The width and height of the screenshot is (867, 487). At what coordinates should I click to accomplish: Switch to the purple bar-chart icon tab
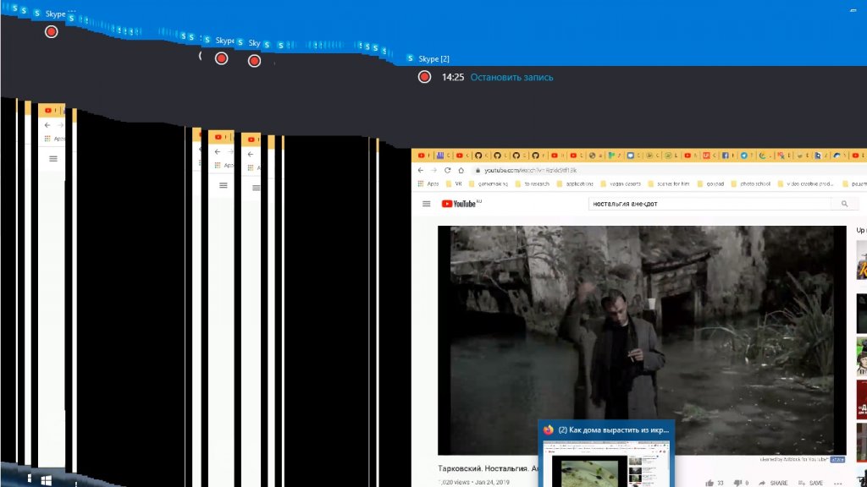pyautogui.click(x=440, y=156)
